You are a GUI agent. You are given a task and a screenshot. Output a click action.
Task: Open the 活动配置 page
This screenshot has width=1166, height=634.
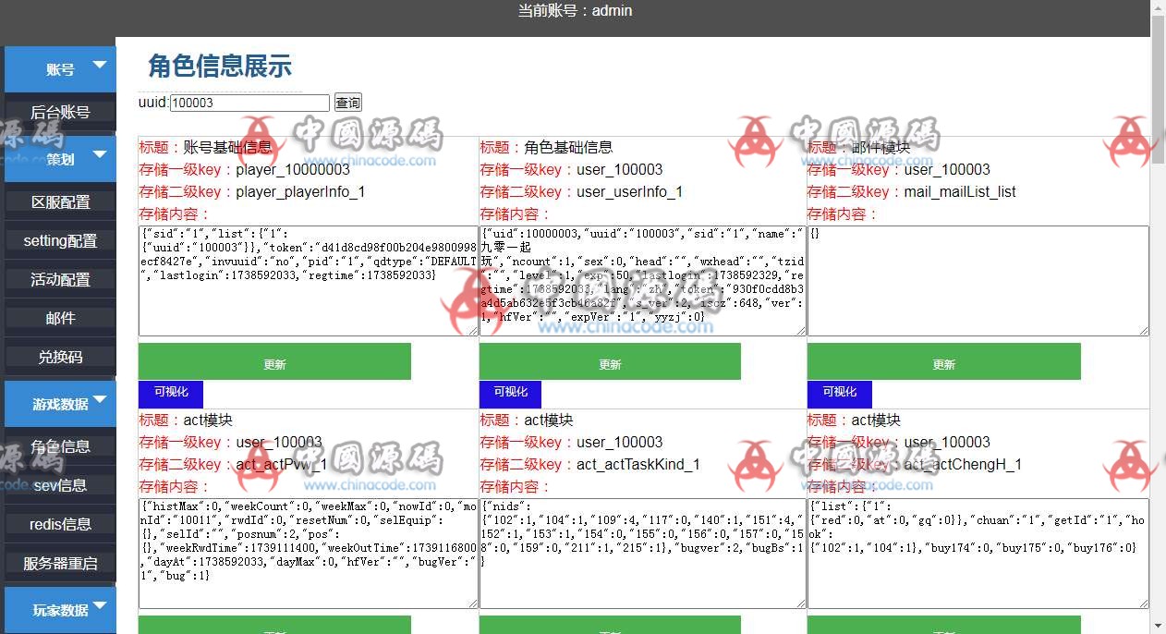59,281
